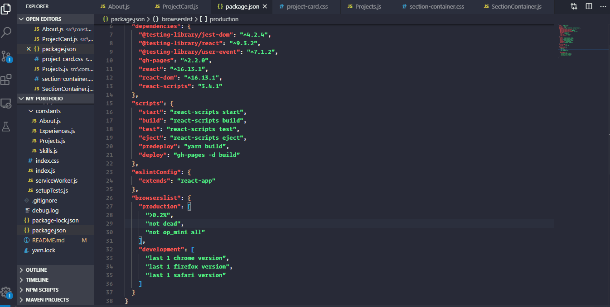This screenshot has width=610, height=307.
Task: Open the Search view
Action: click(6, 33)
